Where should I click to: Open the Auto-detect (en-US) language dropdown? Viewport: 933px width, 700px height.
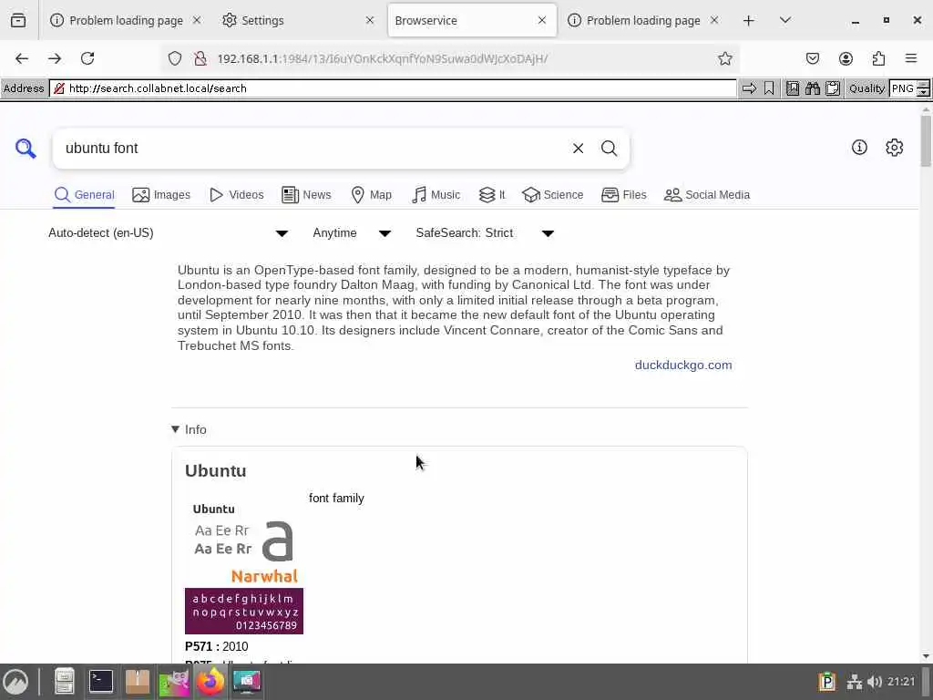point(169,232)
